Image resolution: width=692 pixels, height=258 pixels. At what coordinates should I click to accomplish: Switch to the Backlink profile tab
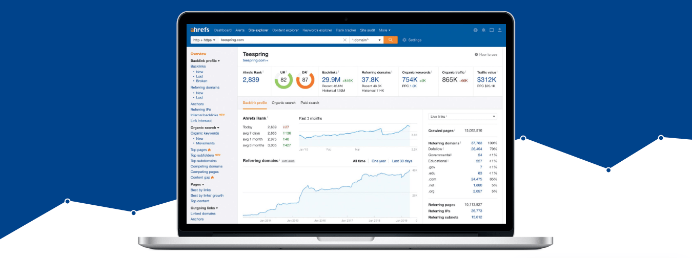click(x=255, y=103)
